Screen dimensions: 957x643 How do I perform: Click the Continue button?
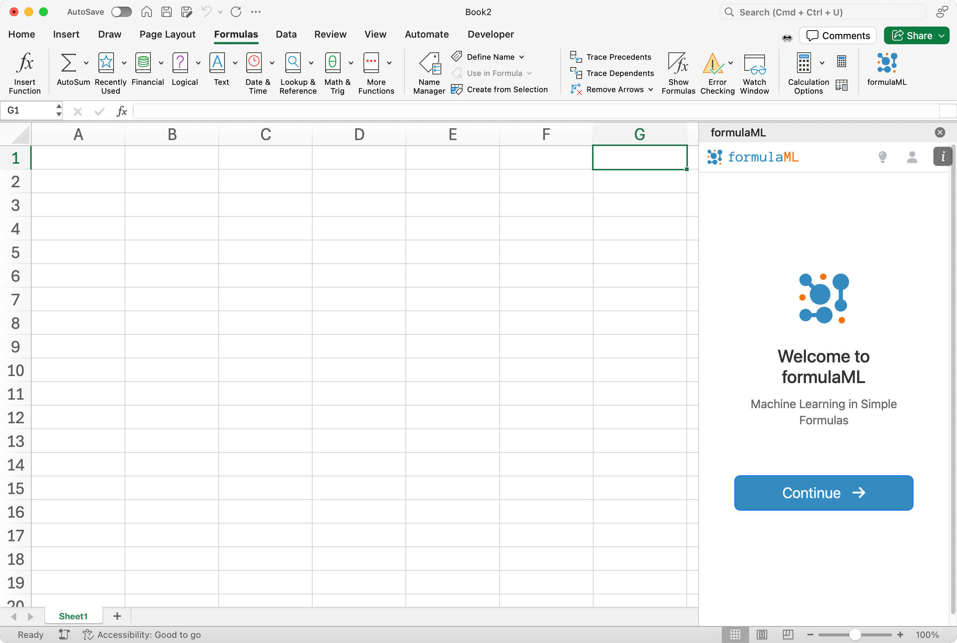tap(823, 493)
